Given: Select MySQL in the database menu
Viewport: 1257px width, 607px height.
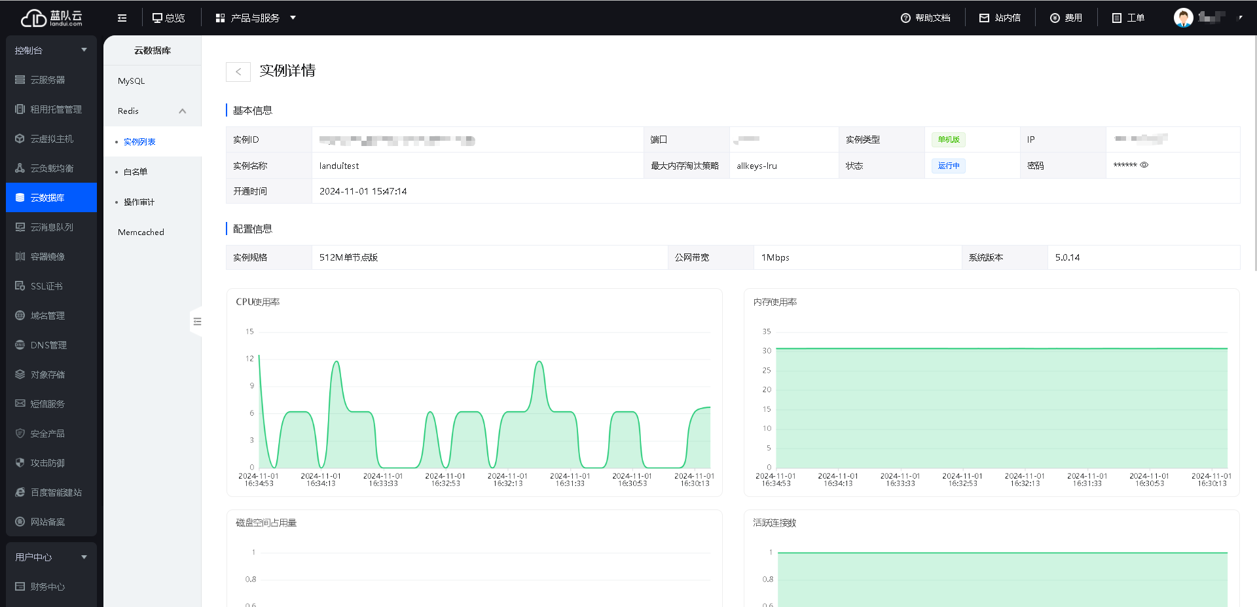Looking at the screenshot, I should (132, 81).
